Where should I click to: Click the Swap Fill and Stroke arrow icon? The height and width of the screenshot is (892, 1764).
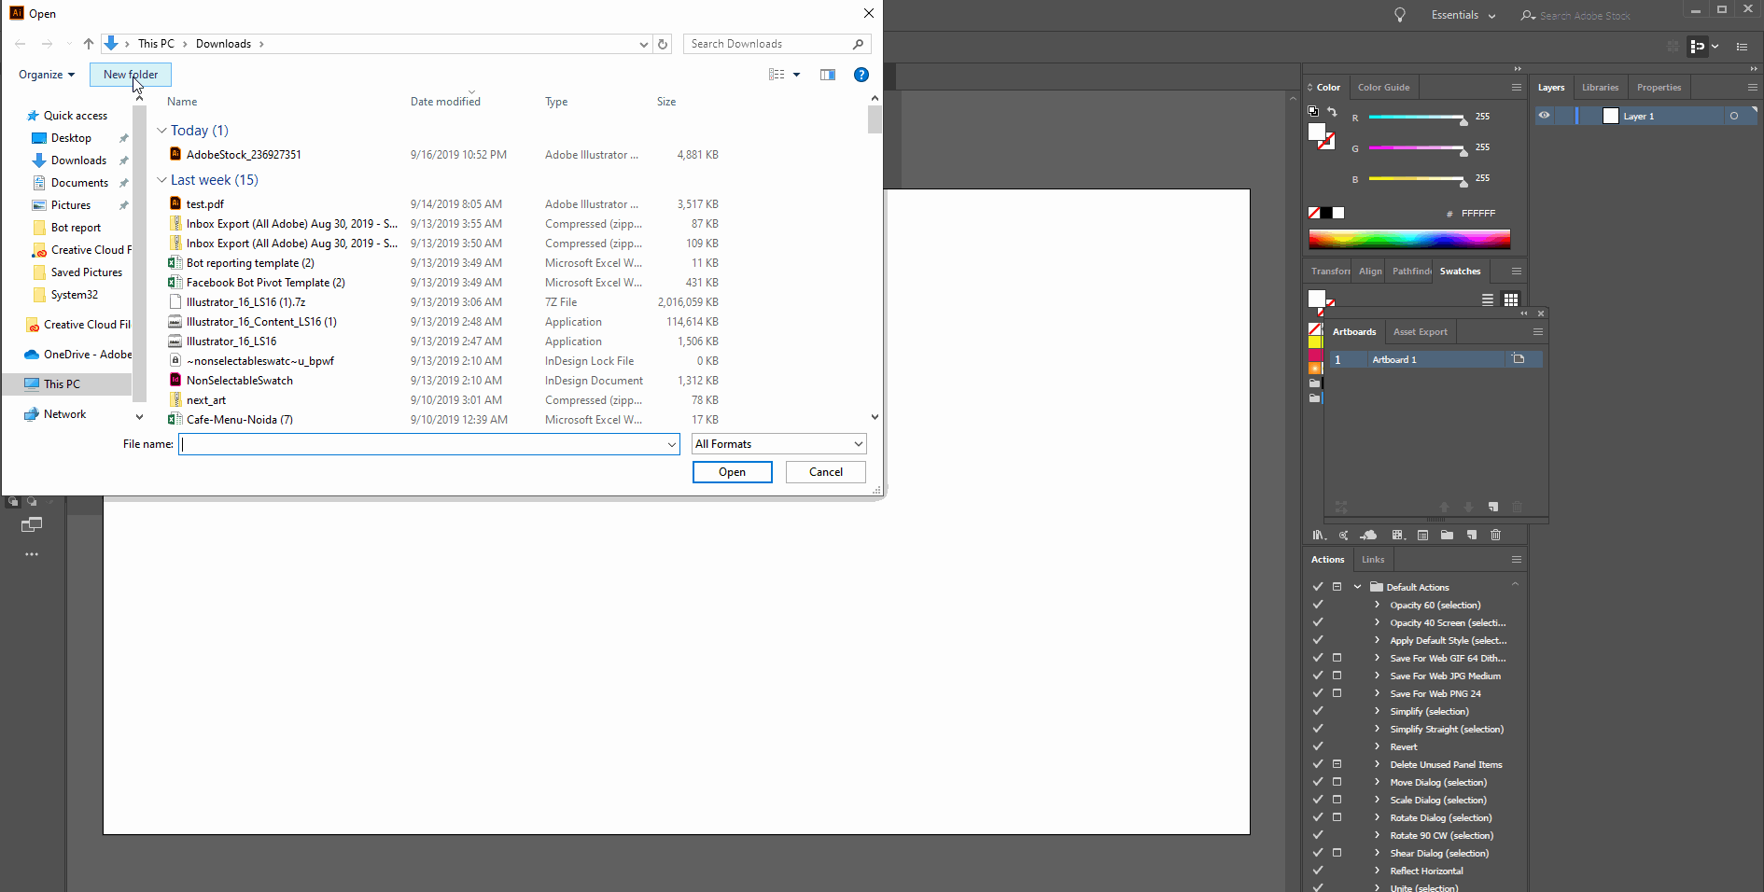coord(1333,112)
